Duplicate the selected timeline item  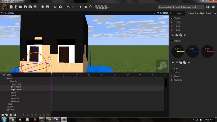[6, 115]
